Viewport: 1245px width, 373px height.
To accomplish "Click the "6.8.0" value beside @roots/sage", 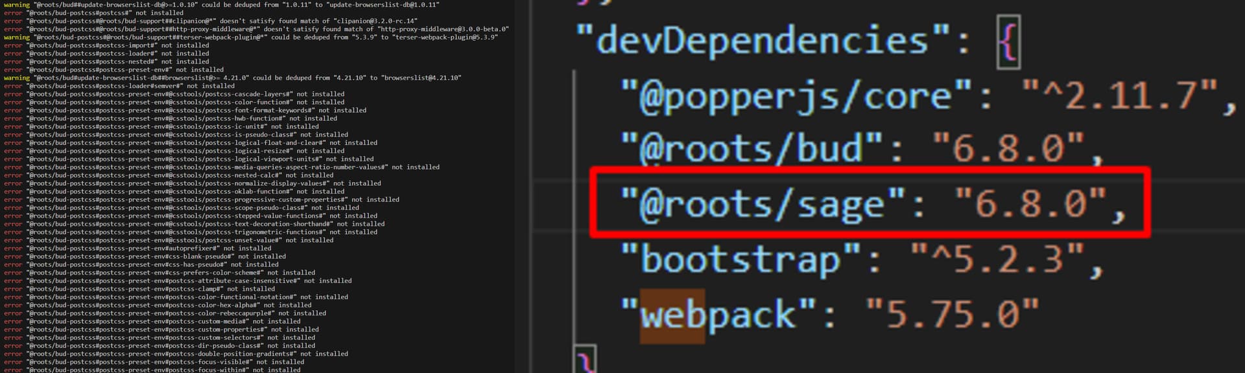I will coord(1030,203).
